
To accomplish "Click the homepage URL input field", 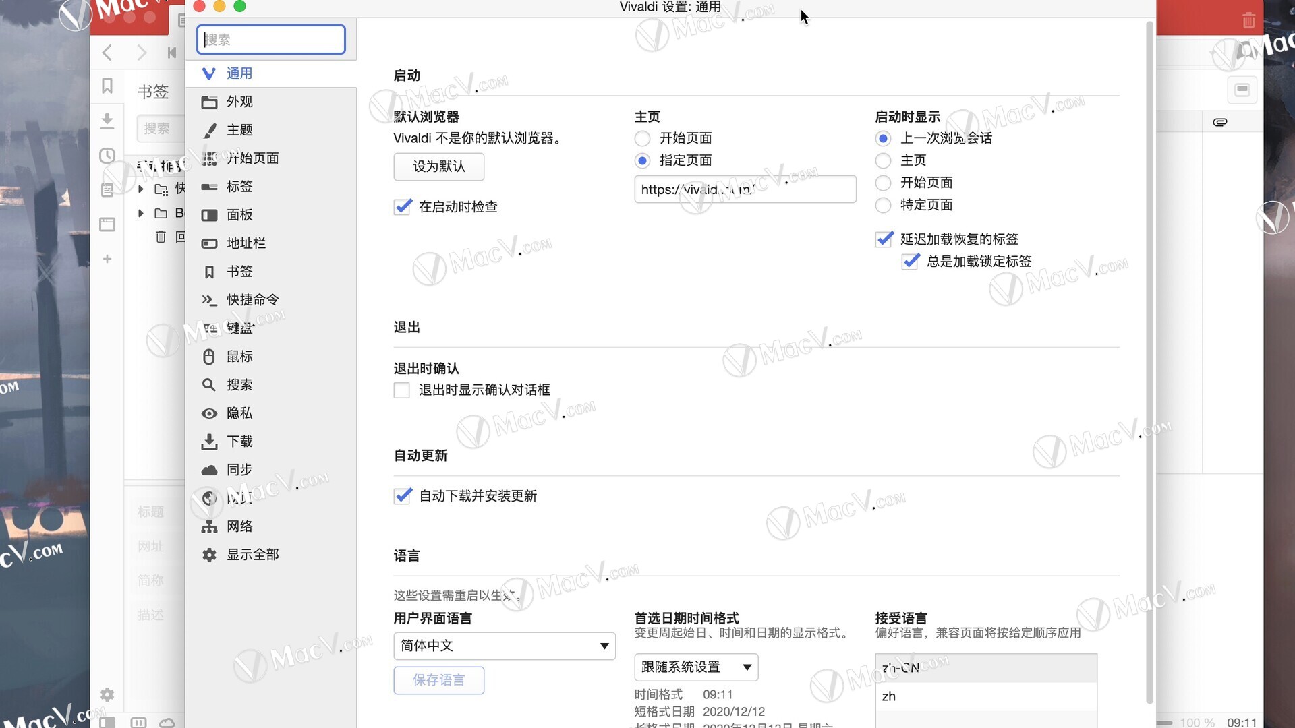I will 745,189.
